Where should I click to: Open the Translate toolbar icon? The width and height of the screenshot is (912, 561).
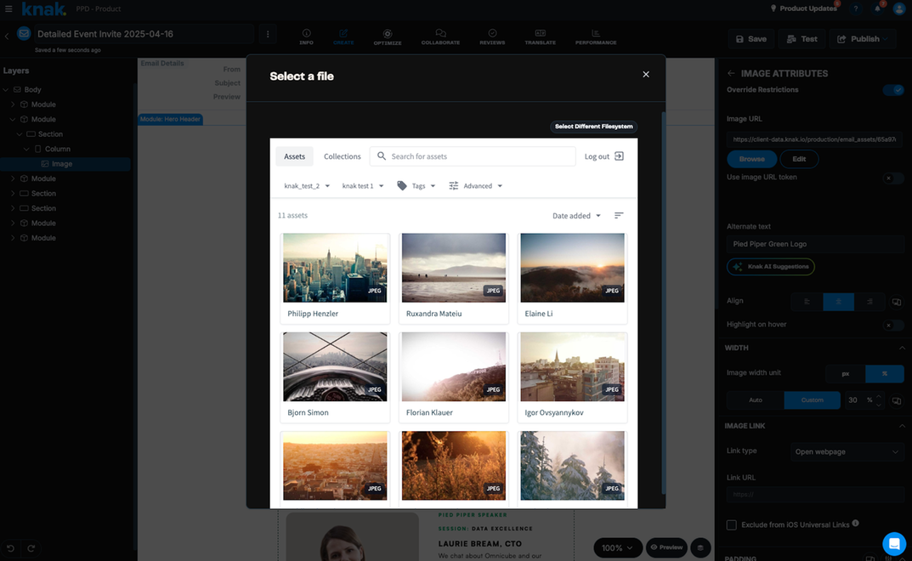[540, 37]
